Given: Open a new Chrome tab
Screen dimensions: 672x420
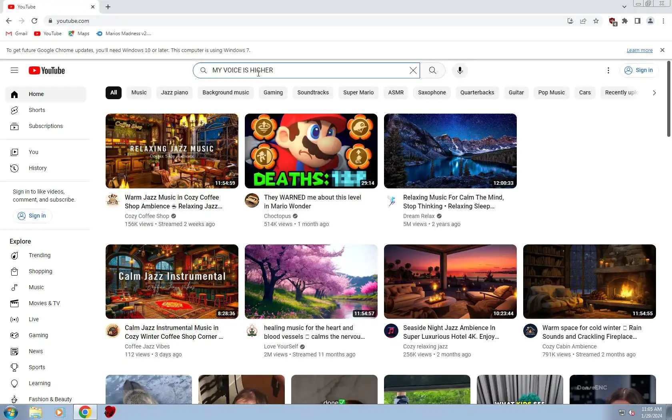Looking at the screenshot, I should point(108,7).
